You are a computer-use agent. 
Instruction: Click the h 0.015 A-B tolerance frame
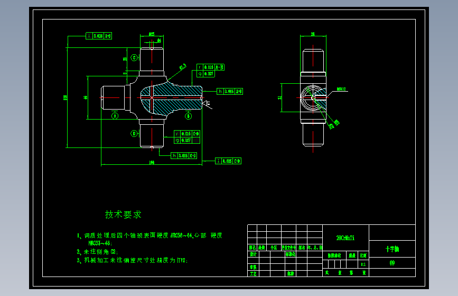(x=230, y=91)
